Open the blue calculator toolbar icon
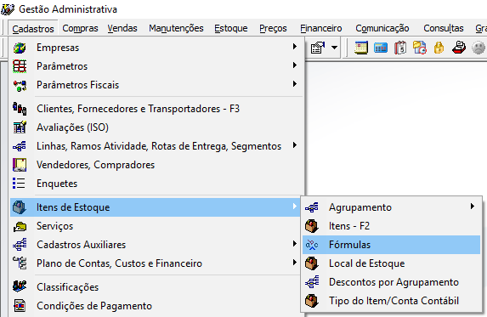The width and height of the screenshot is (487, 317). pyautogui.click(x=381, y=48)
